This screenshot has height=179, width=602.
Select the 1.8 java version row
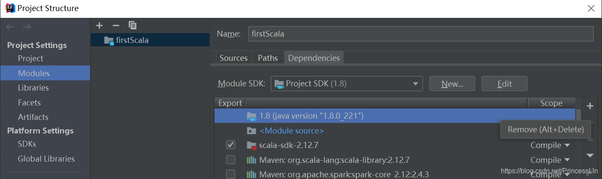coord(395,116)
